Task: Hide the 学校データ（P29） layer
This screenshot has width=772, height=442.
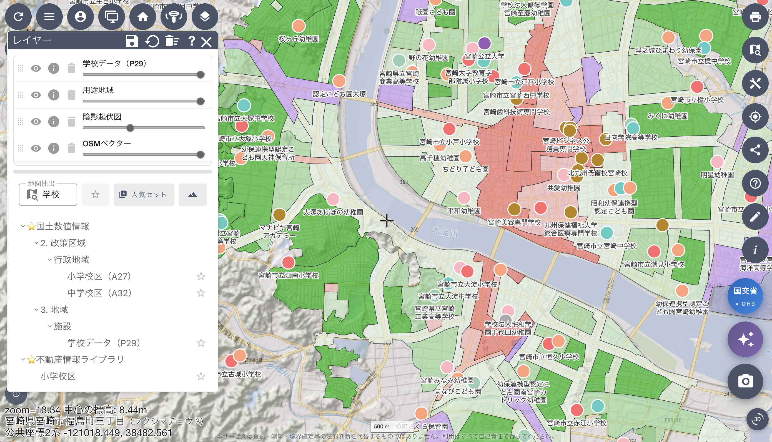Action: 36,68
